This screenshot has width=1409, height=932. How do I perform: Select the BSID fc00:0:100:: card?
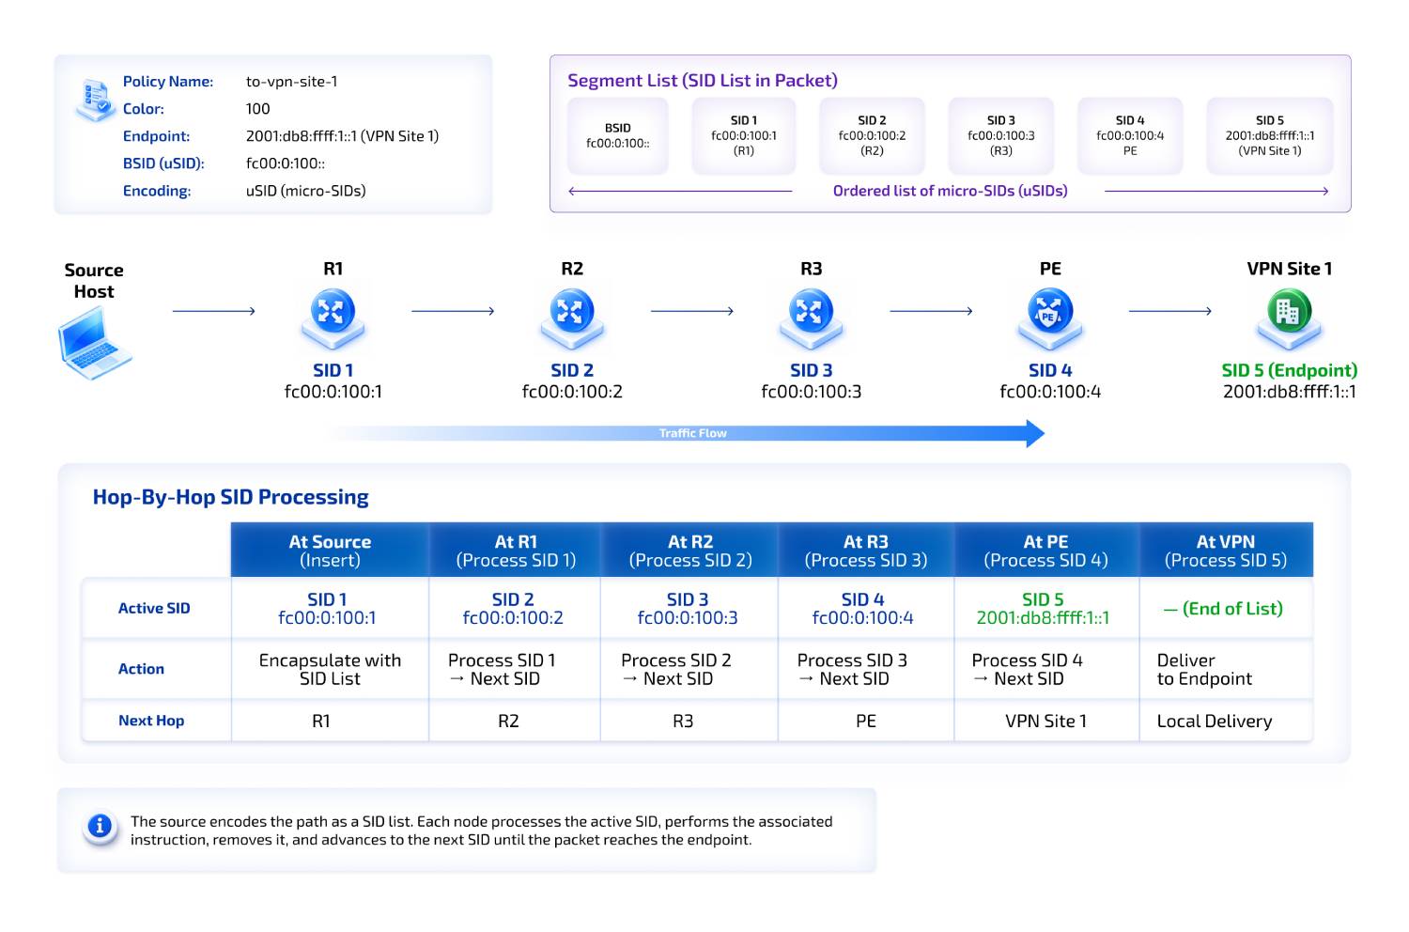pos(618,135)
